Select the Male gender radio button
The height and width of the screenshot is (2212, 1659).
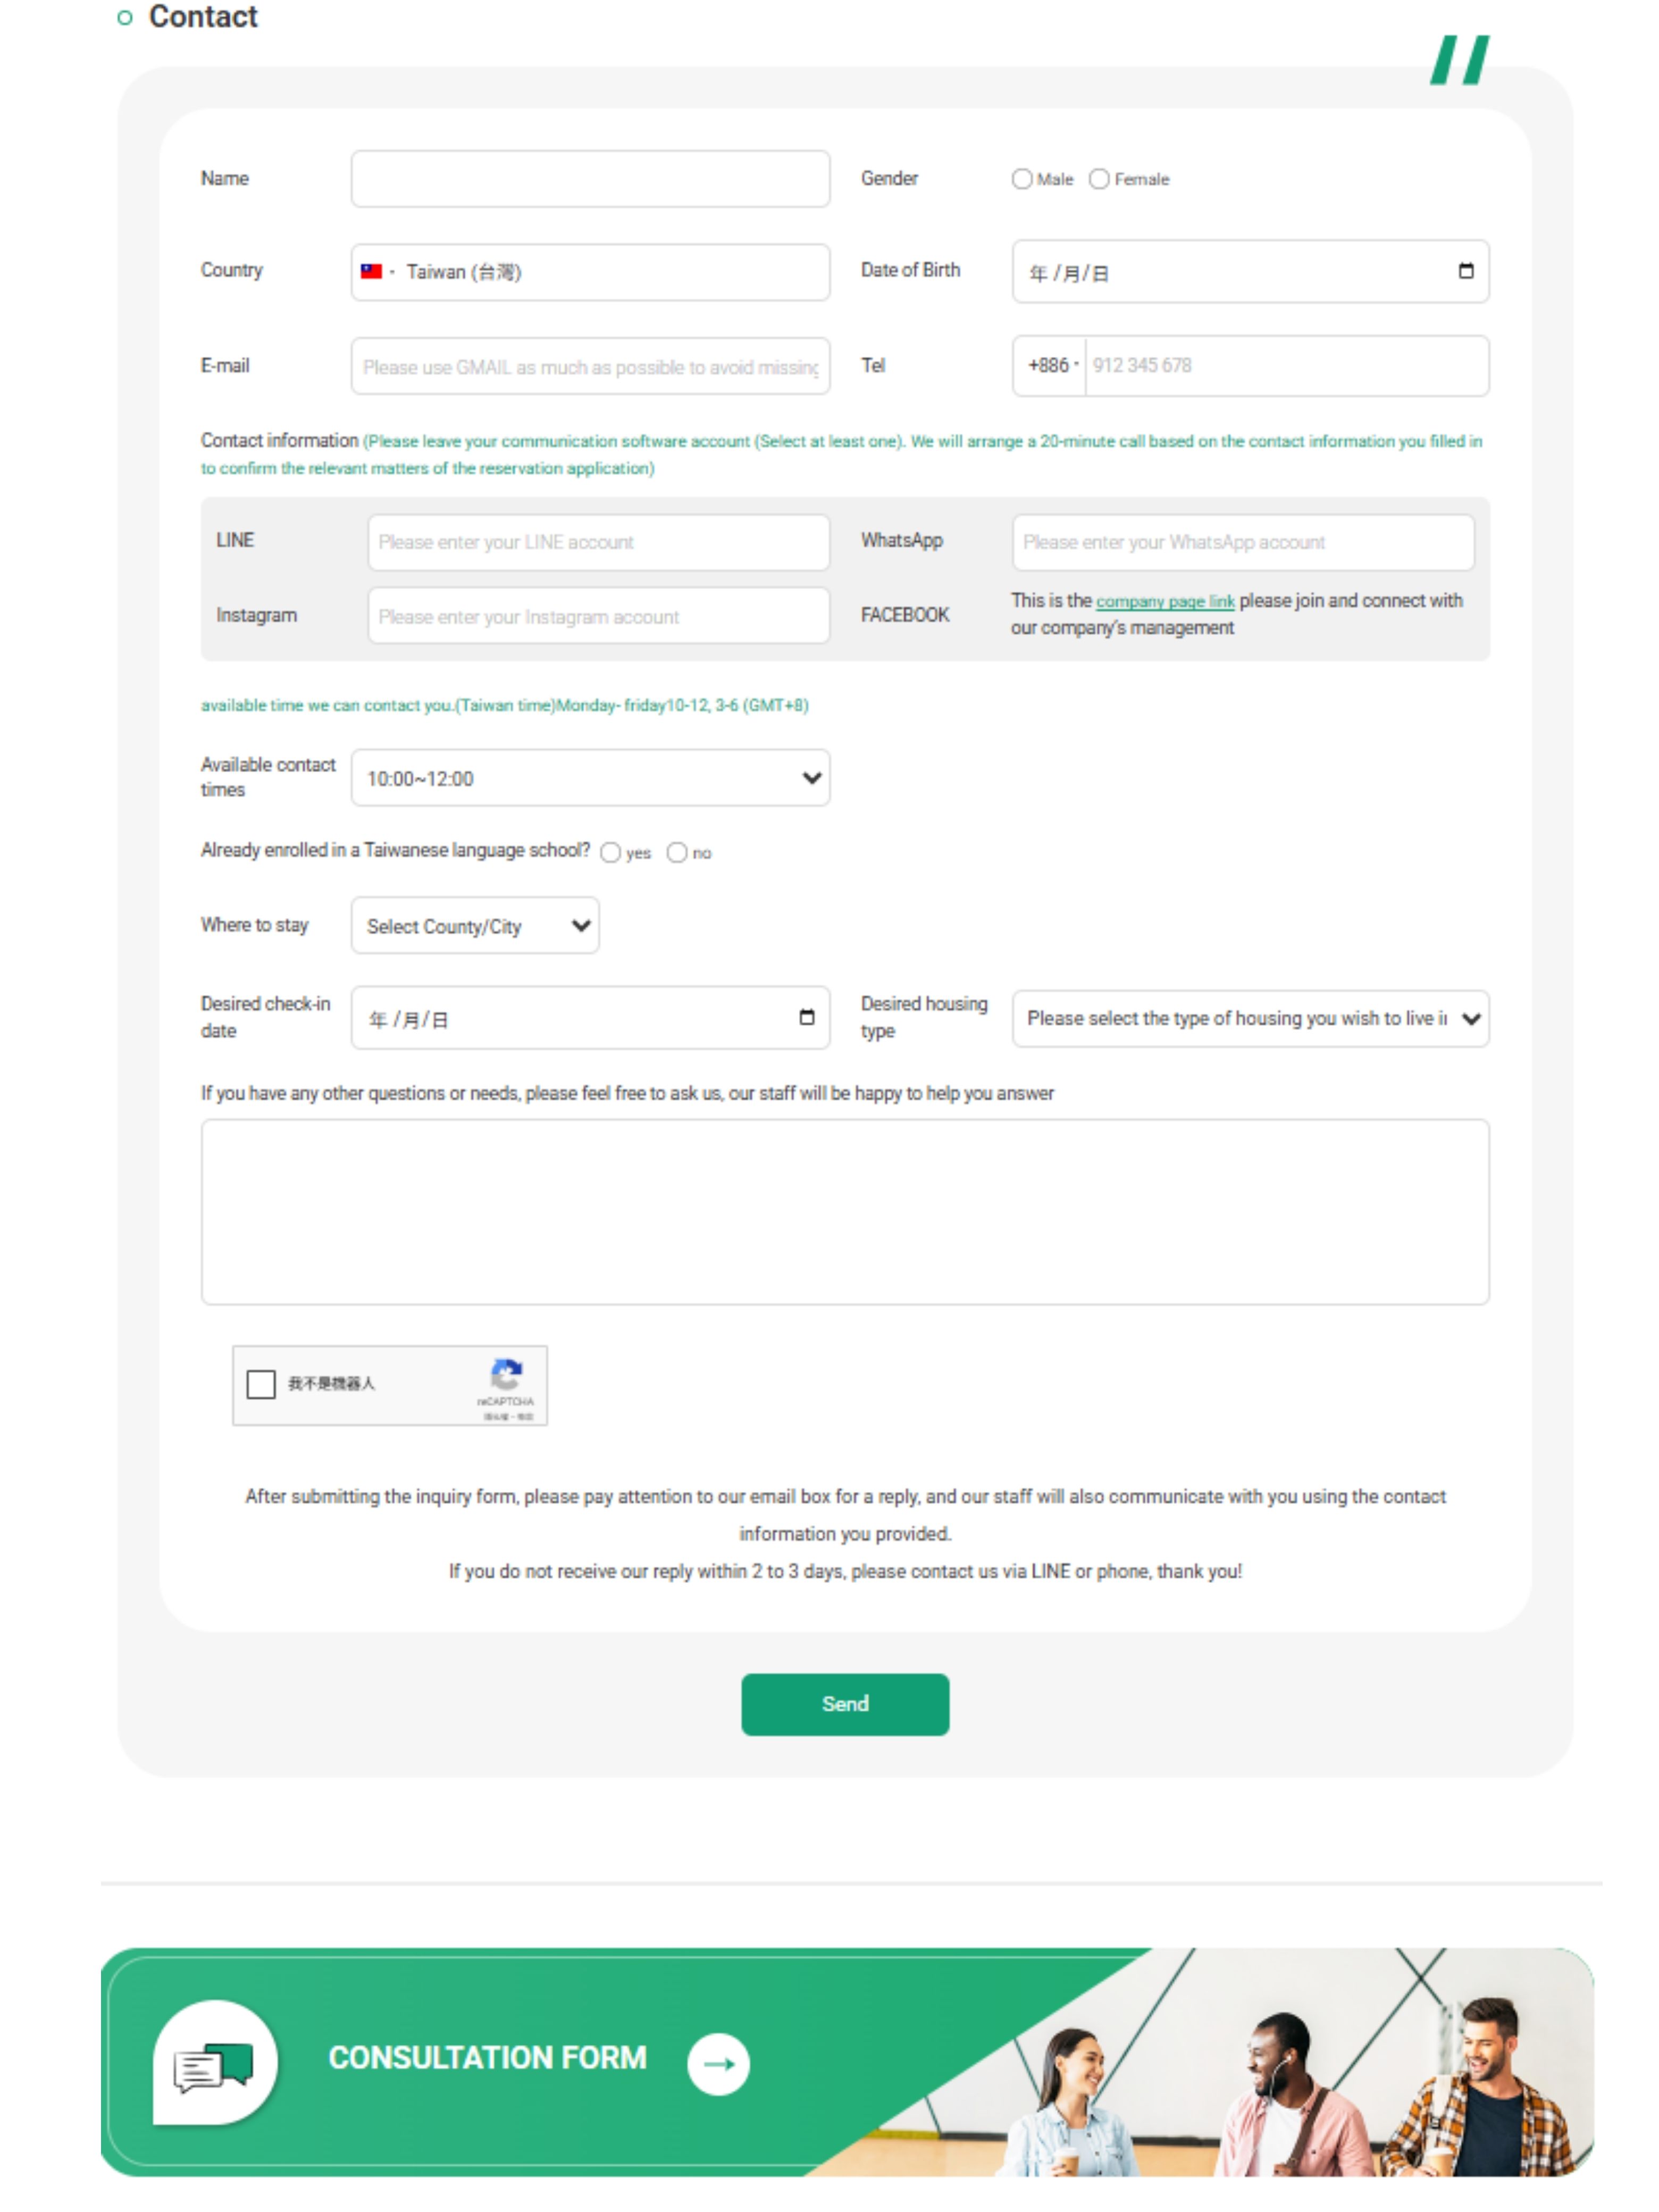pyautogui.click(x=1021, y=179)
